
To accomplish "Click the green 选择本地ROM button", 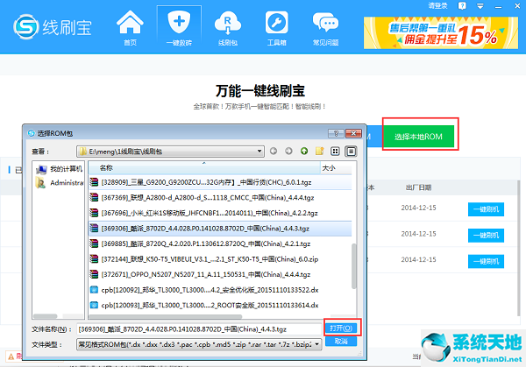I will point(418,137).
